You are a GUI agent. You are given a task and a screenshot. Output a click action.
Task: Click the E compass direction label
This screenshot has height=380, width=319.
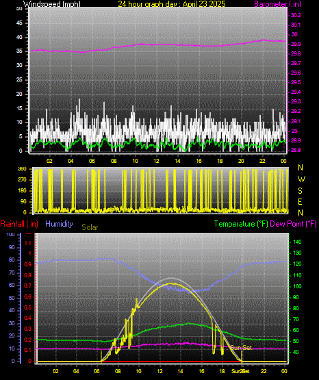300,202
